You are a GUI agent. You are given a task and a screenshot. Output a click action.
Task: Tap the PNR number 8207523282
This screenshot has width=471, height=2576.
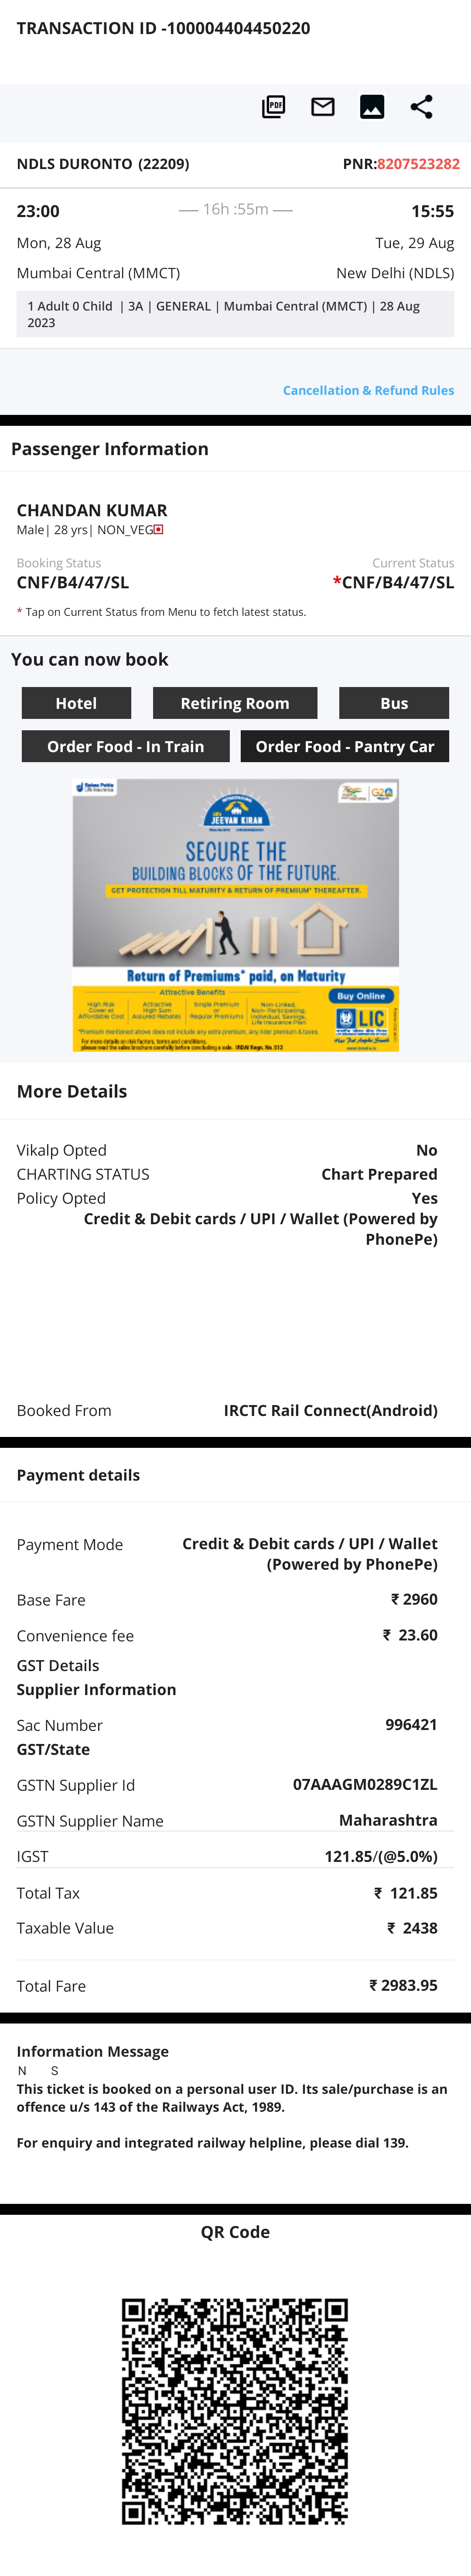click(418, 164)
